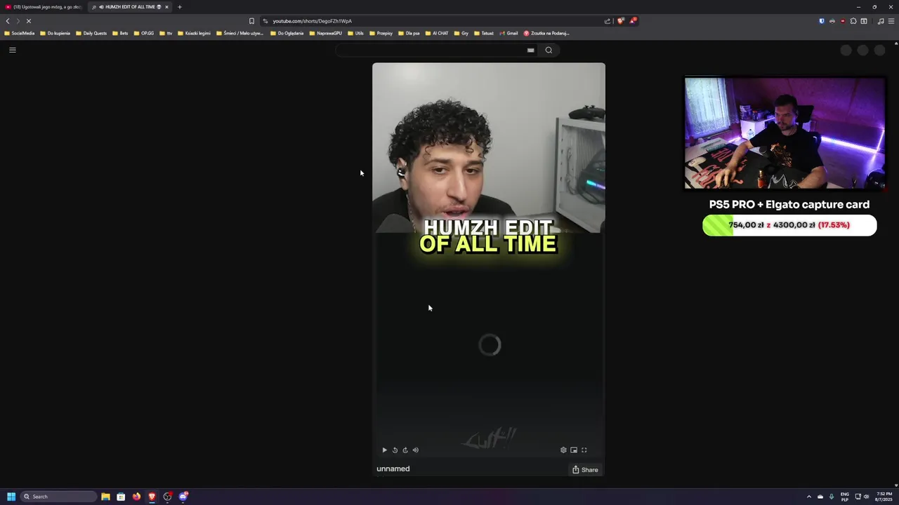The width and height of the screenshot is (899, 505).
Task: Open the media control music-note icon
Action: (x=881, y=21)
